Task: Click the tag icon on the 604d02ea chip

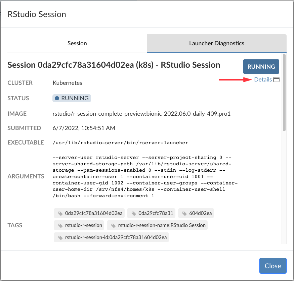Action: [184, 213]
